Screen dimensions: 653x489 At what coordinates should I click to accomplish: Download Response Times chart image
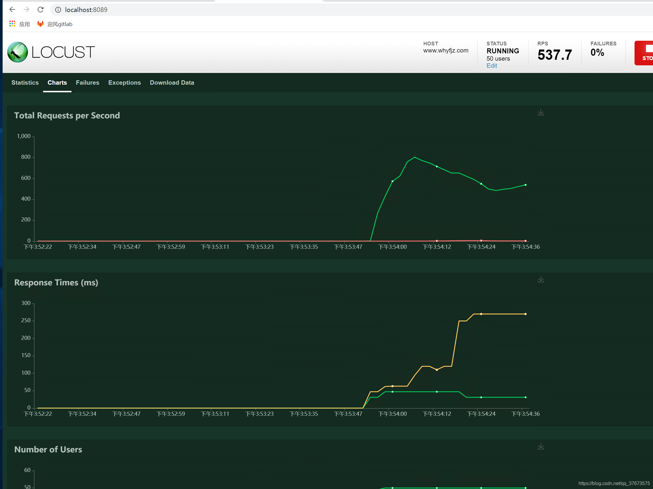[540, 279]
